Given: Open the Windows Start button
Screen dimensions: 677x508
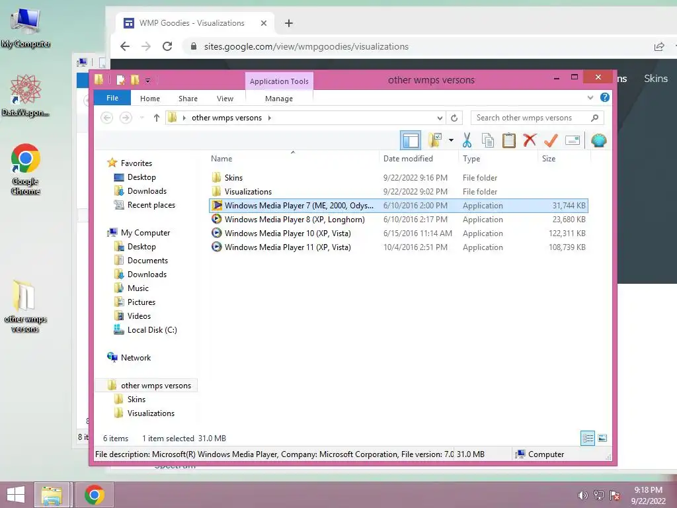Looking at the screenshot, I should (16, 495).
